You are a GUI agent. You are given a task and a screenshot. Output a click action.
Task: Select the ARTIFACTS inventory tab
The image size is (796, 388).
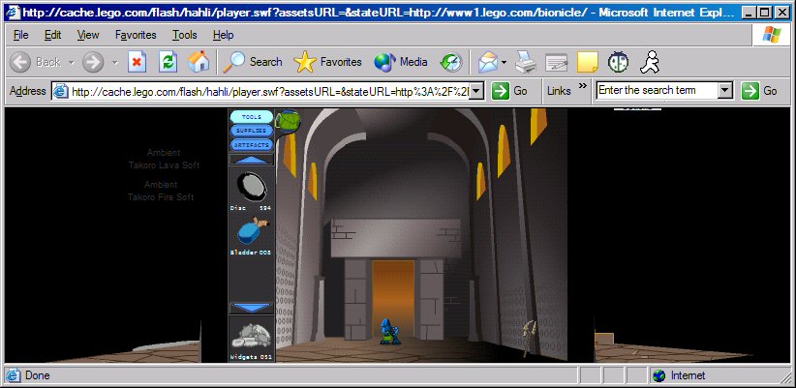(252, 145)
